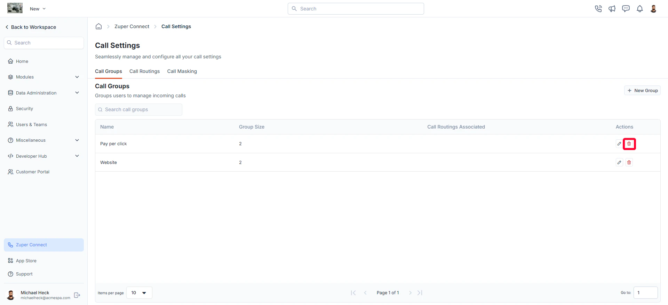668x305 pixels.
Task: Expand the Miscellaneous chevron
Action: [x=77, y=140]
